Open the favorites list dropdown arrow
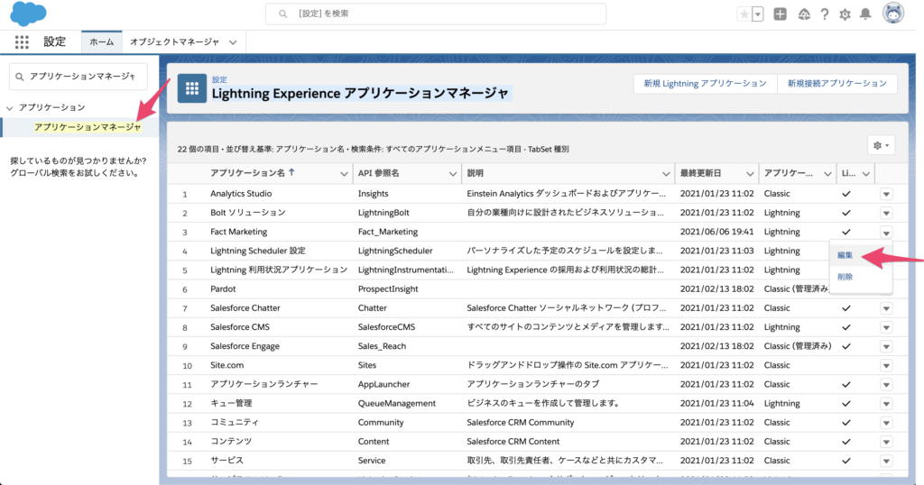The image size is (924, 485). click(758, 14)
